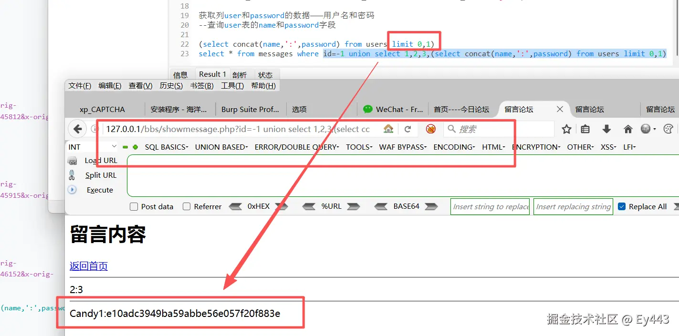The image size is (679, 336).
Task: Click left arrow before BASE64
Action: point(381,206)
